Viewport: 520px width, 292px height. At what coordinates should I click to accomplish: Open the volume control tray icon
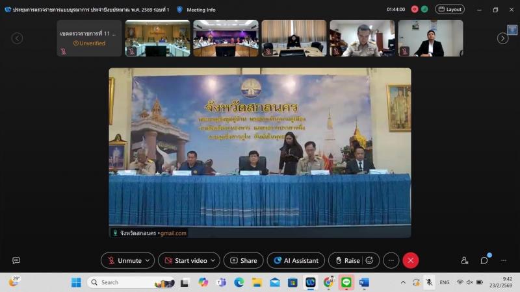pyautogui.click(x=469, y=282)
